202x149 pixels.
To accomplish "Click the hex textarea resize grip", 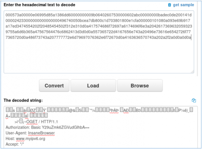I will [193, 71].
